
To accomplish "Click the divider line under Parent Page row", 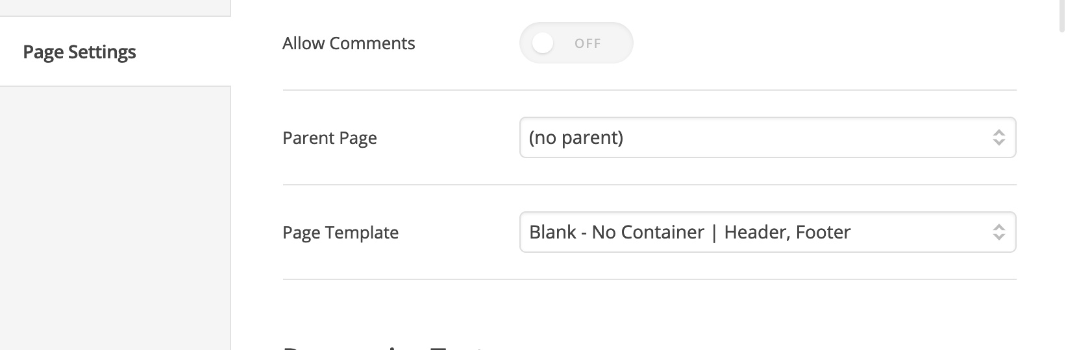I will 649,185.
